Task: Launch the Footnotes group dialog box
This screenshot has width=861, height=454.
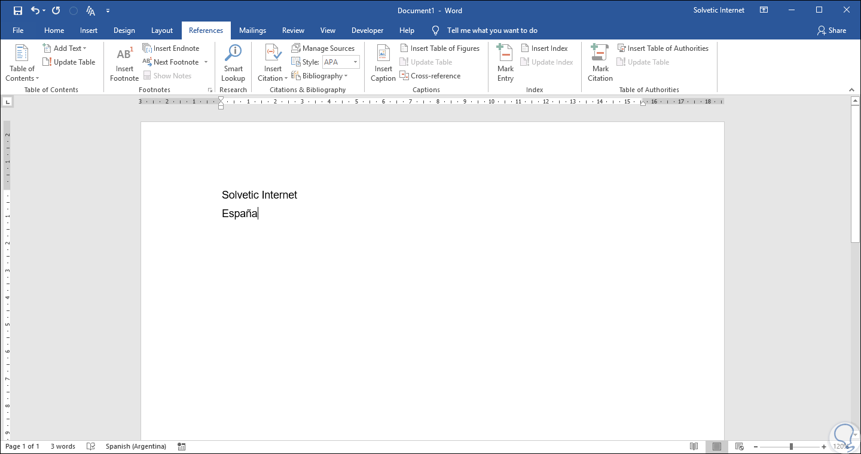Action: click(x=210, y=90)
